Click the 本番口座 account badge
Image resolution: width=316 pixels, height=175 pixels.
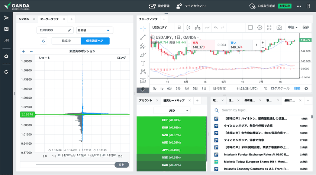(x=284, y=6)
